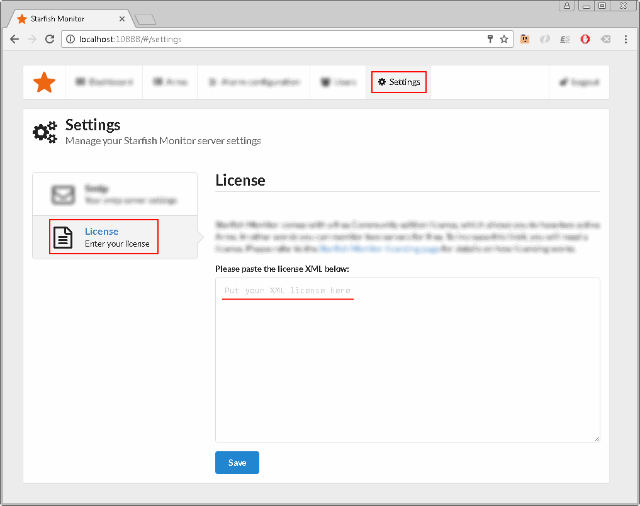Click the site info icon in address bar
The image size is (640, 506).
coord(70,39)
